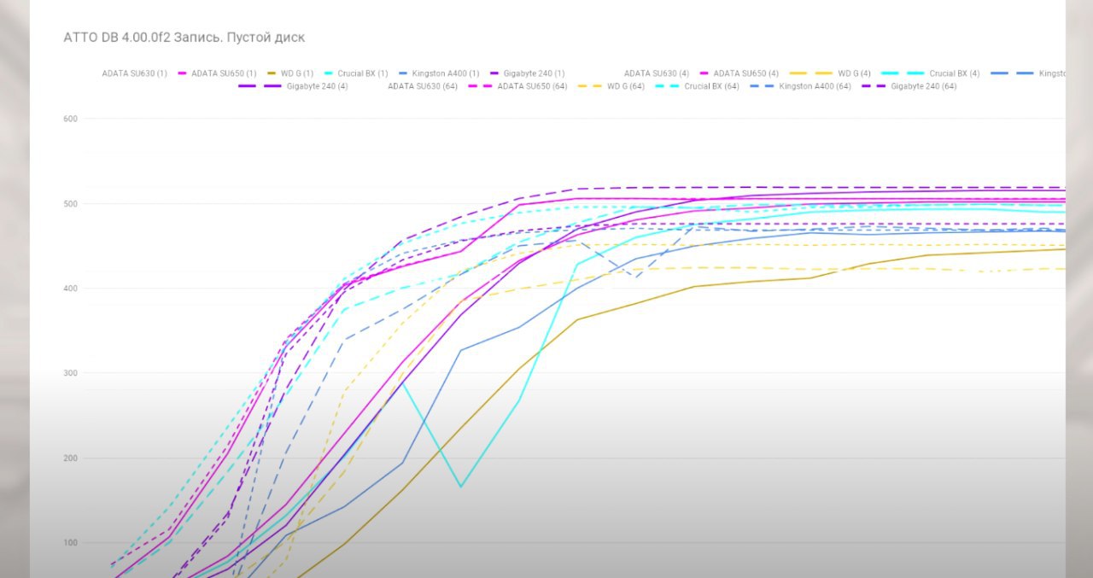The image size is (1093, 578).
Task: Select legend entry ADATA SU630 (1)
Action: point(135,73)
